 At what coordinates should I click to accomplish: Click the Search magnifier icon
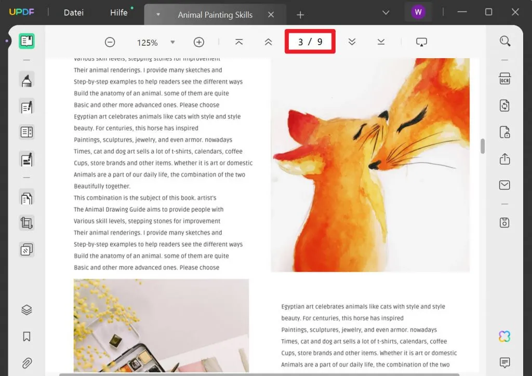pos(505,41)
